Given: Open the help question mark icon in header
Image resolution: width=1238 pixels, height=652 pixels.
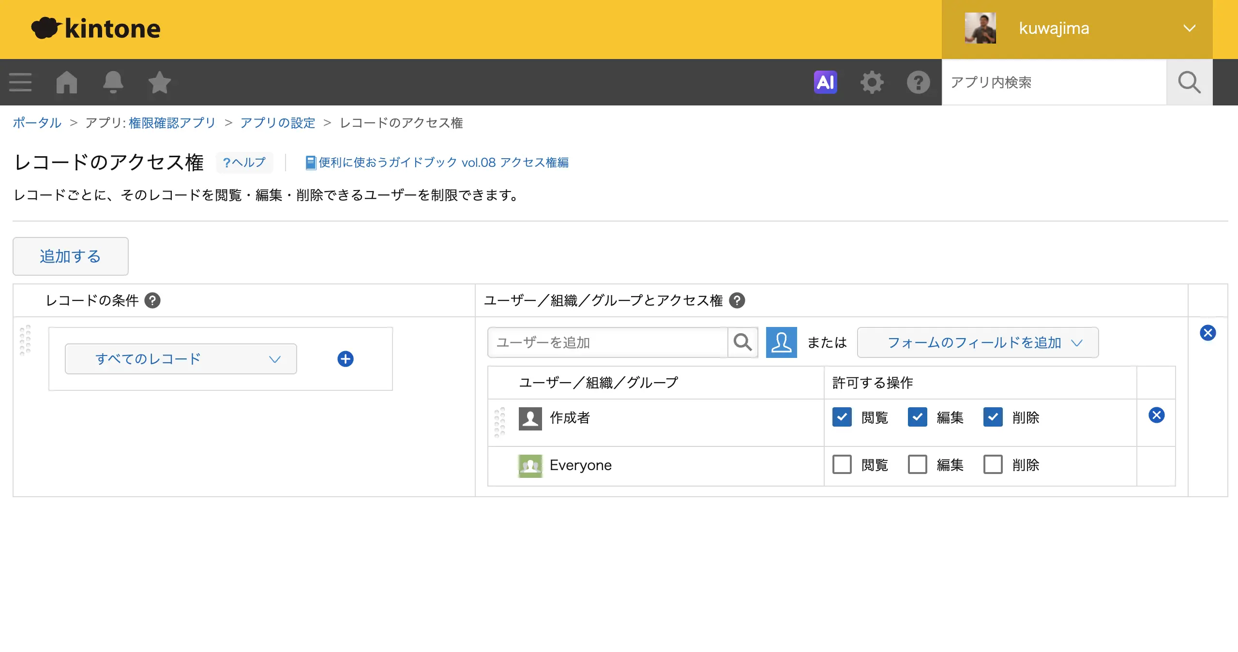Looking at the screenshot, I should point(918,82).
